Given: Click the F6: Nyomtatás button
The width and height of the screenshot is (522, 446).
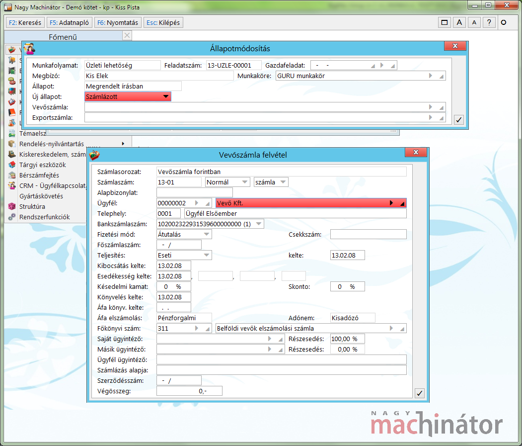Looking at the screenshot, I should coord(118,22).
